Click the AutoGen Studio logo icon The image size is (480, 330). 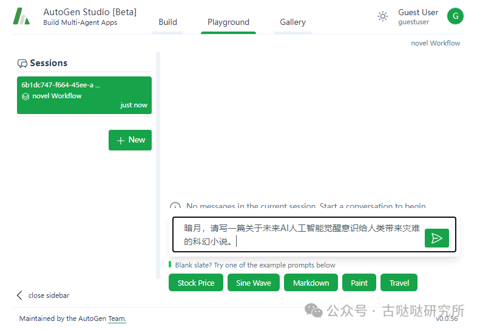(21, 16)
